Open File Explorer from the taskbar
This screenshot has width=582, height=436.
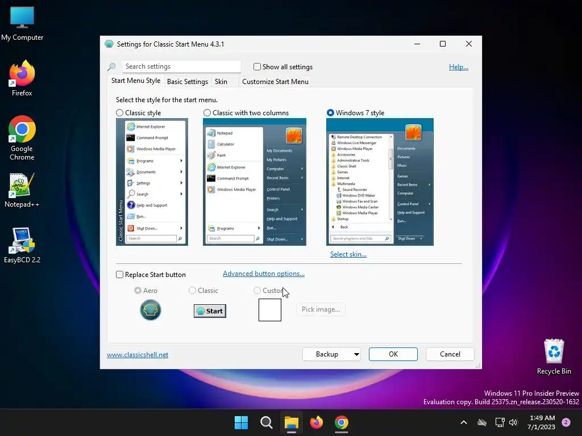(x=292, y=422)
